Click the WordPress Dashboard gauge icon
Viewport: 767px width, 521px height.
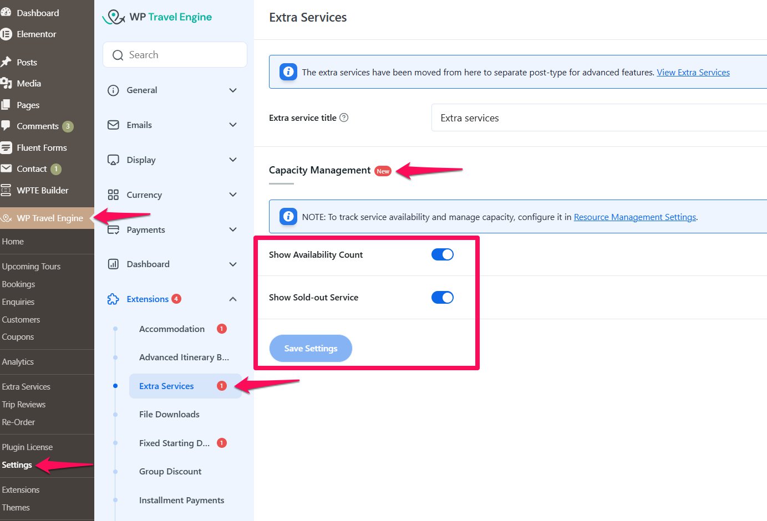(x=6, y=13)
